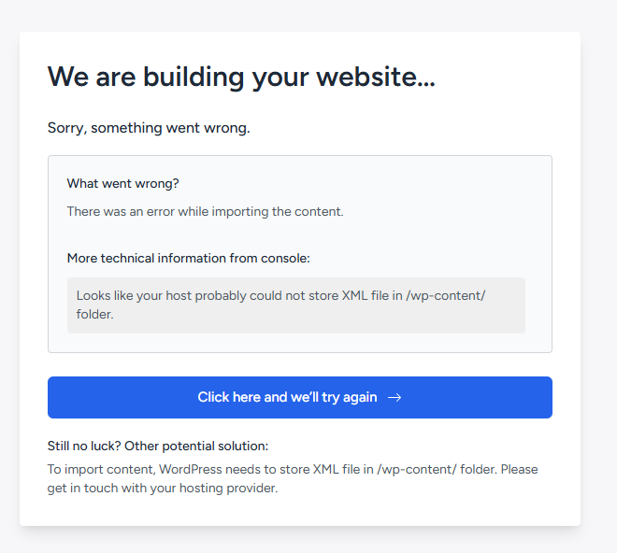The height and width of the screenshot is (553, 617).
Task: Click "Still no luck? Other potential solution:" text
Action: [158, 446]
